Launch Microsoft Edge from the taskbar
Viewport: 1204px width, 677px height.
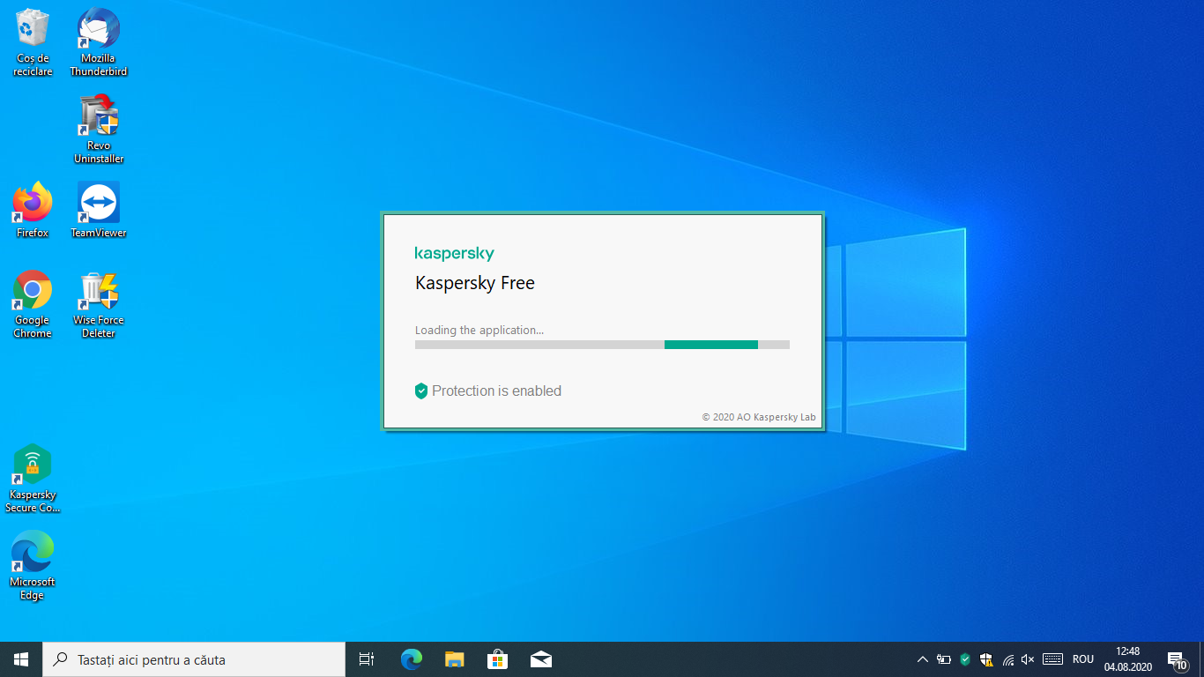pos(411,659)
